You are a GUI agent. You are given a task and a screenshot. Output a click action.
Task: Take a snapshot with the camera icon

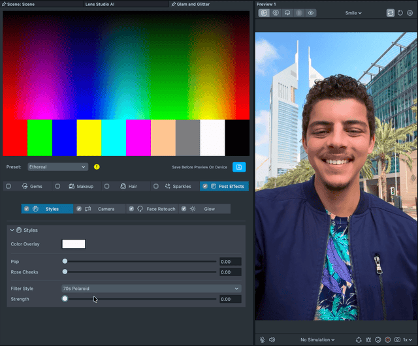pyautogui.click(x=397, y=339)
